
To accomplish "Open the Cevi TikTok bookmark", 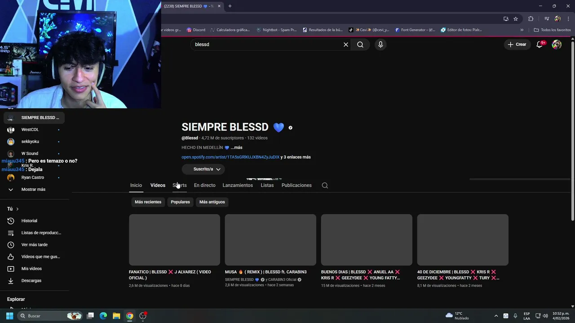I will (369, 30).
